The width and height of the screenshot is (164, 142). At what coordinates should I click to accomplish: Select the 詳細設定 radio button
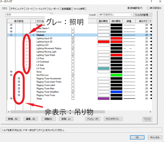point(129,8)
